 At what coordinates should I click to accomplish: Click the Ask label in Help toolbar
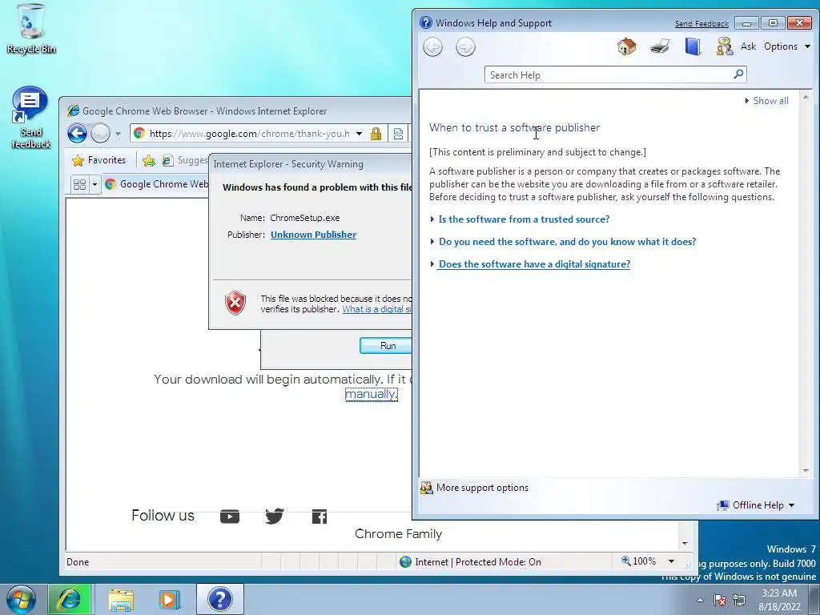pos(748,46)
